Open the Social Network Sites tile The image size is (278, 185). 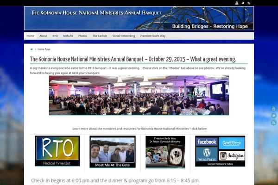(x=220, y=151)
